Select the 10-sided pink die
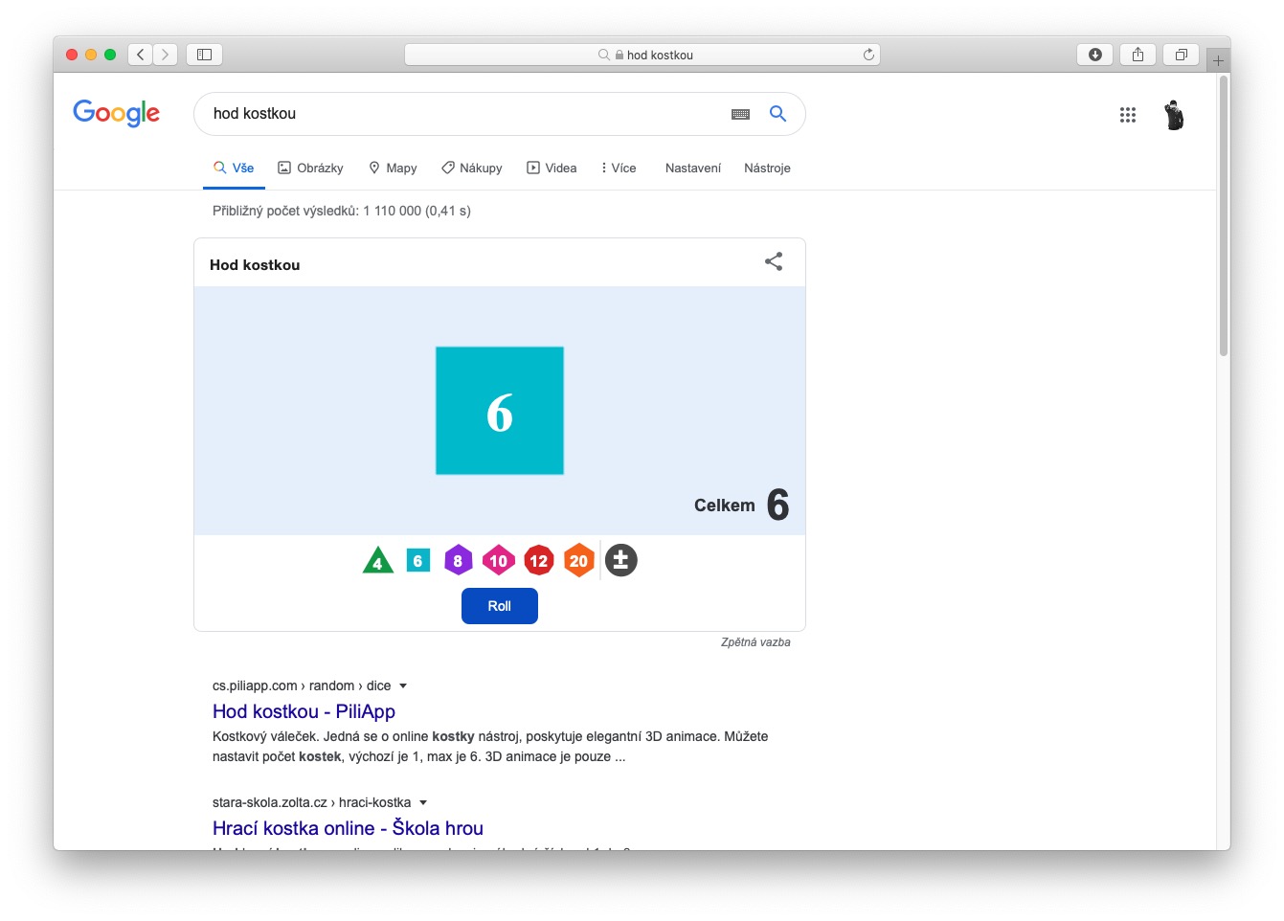The height and width of the screenshot is (921, 1284). click(498, 560)
